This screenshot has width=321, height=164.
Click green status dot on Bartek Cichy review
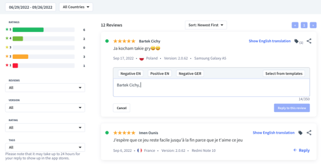click(x=107, y=41)
